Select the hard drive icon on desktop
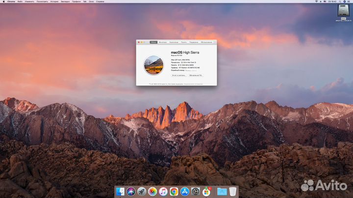This screenshot has width=353, height=198. (343, 11)
